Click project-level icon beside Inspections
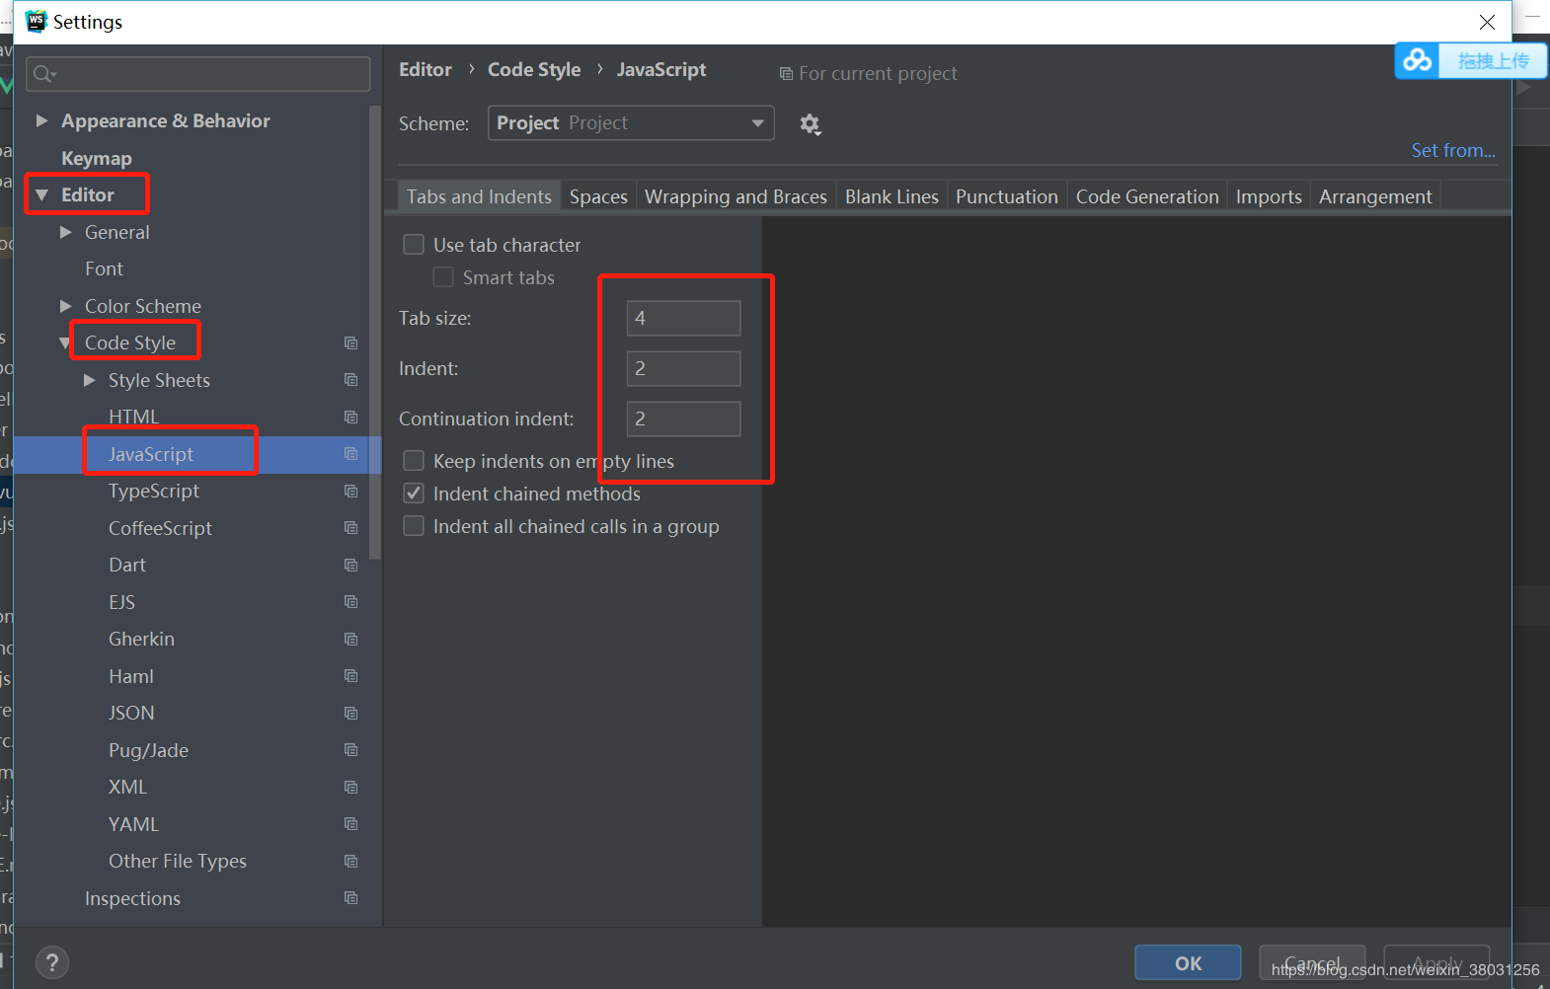This screenshot has width=1550, height=989. (350, 898)
